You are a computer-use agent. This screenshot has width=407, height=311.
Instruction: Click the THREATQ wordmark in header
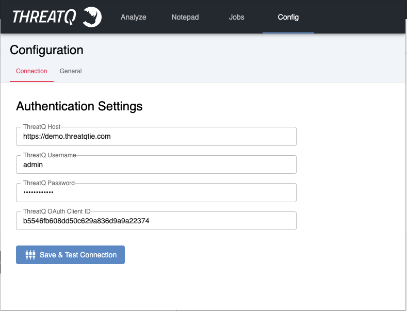click(44, 17)
